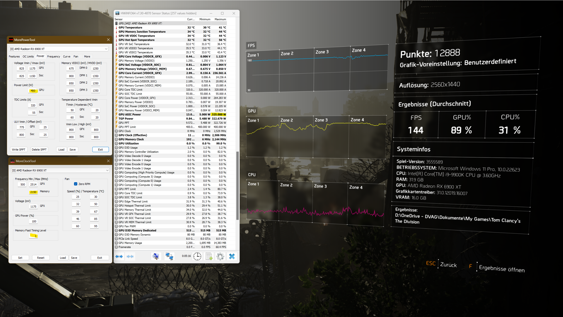Click blue X close sensors icon
563x317 pixels.
(232, 256)
